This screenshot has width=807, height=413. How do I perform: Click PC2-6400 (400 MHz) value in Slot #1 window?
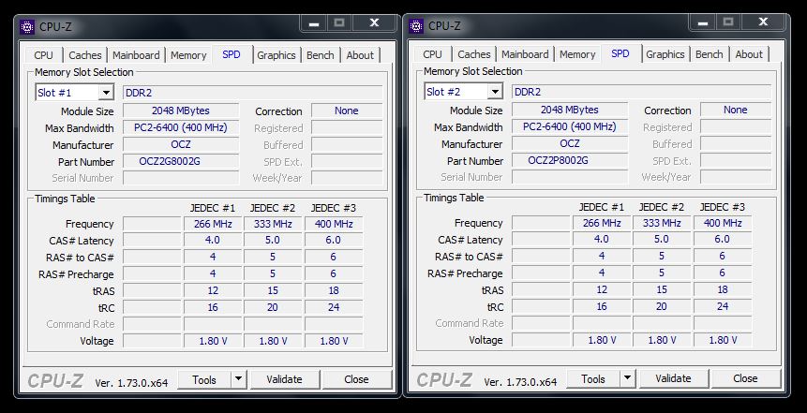[x=181, y=127]
